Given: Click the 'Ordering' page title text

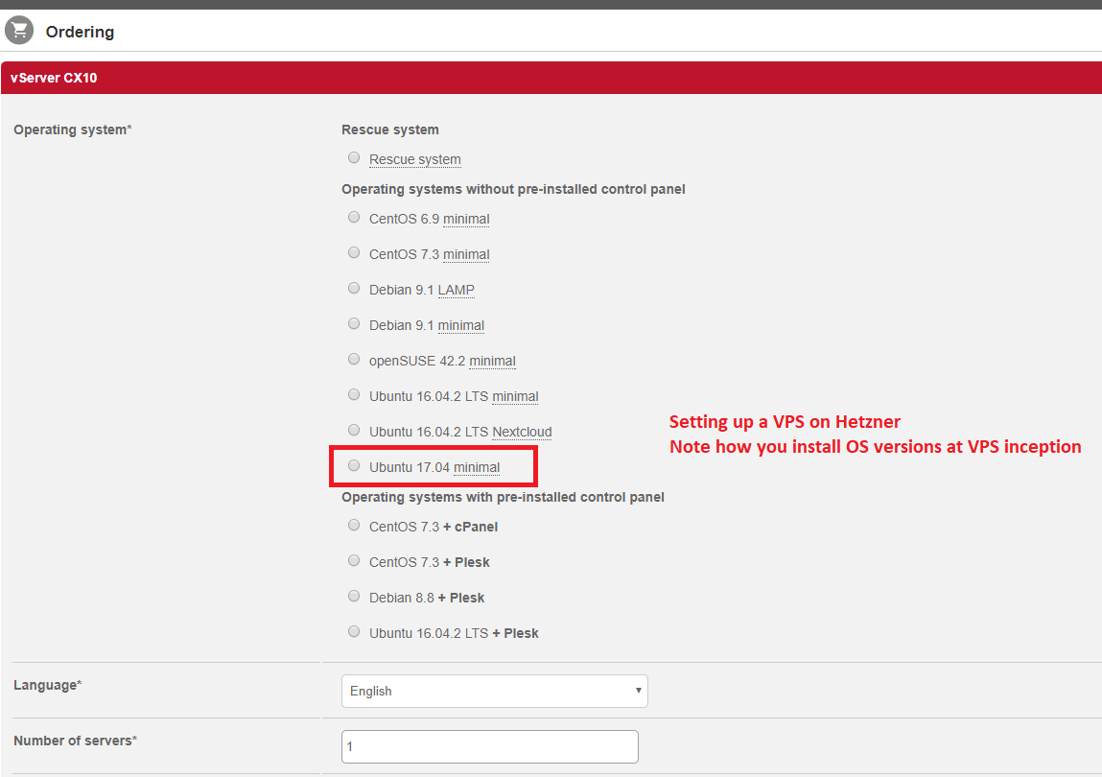Looking at the screenshot, I should coord(81,32).
